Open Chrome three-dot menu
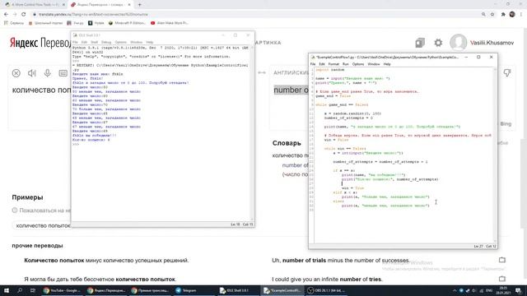This screenshot has width=527, height=296. pos(521,15)
